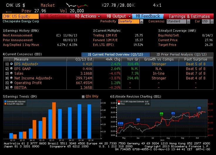This screenshot has height=155, width=216.
Task: Select the Net Income Adjusted+ radio button
Action: click(11, 78)
